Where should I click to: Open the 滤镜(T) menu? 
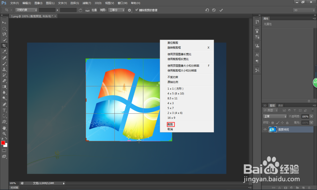(x=87, y=3)
